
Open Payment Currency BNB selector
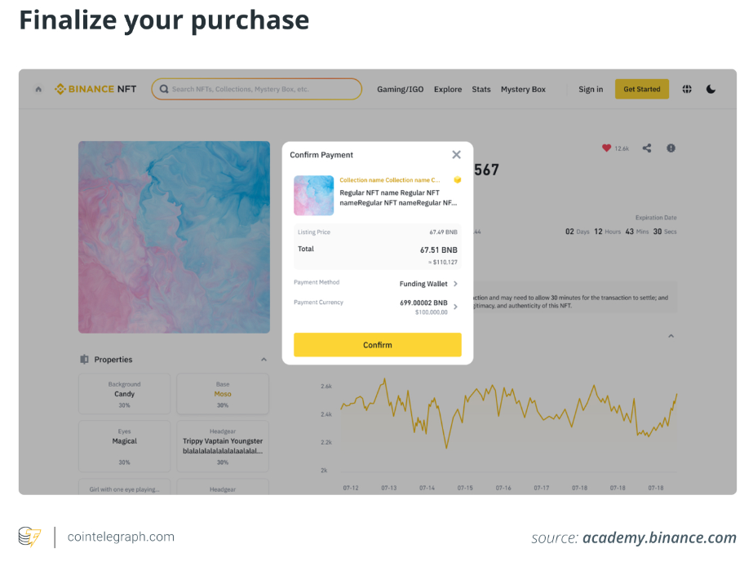pyautogui.click(x=455, y=307)
